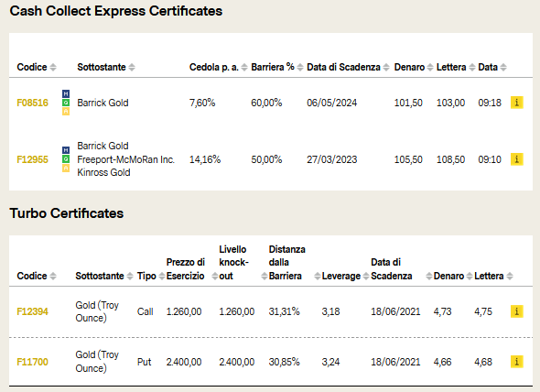Viewport: 540px width, 392px height.
Task: Select ask price 108,50
Action: pos(451,159)
